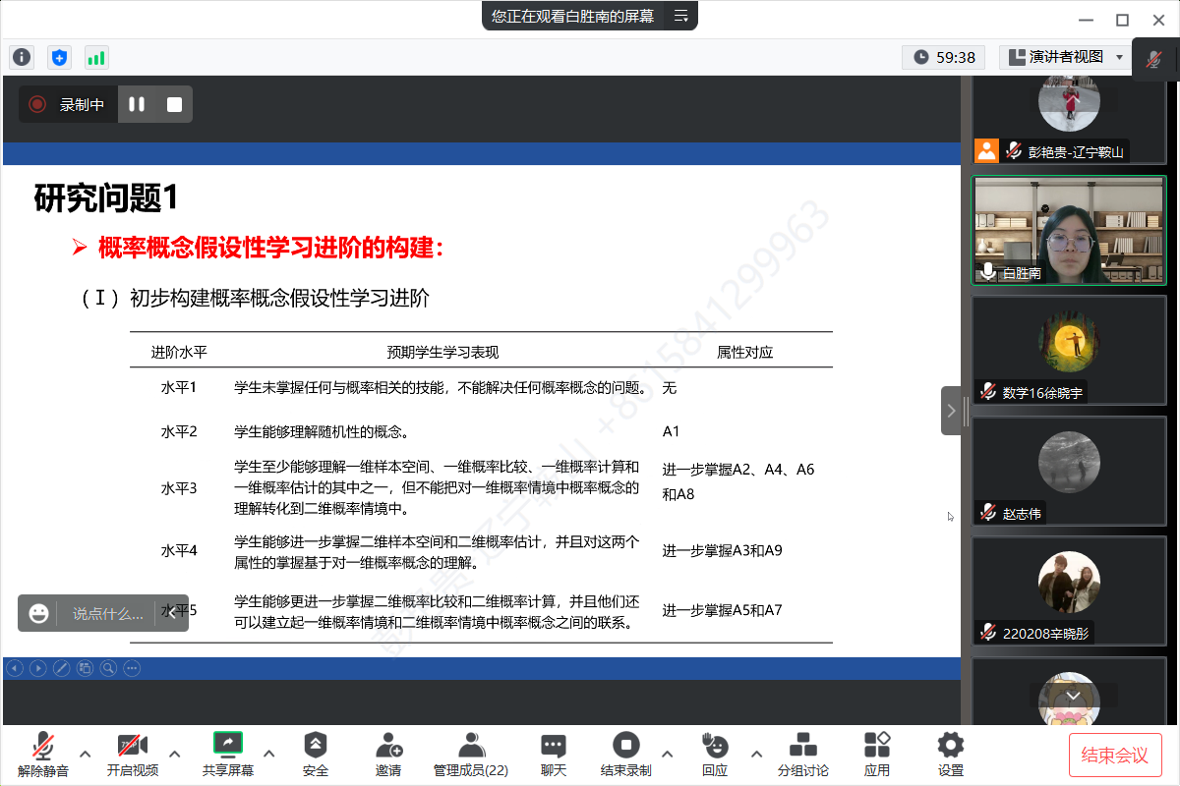Open the Invite (邀请) panel

[388, 755]
